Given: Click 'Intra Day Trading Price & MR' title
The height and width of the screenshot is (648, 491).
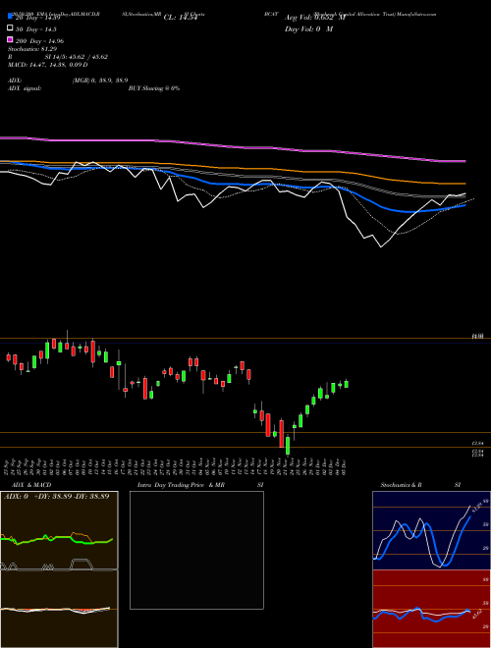Looking at the screenshot, I should pyautogui.click(x=181, y=485).
